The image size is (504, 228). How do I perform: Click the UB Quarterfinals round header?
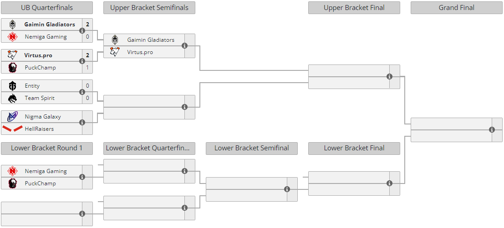coord(47,8)
